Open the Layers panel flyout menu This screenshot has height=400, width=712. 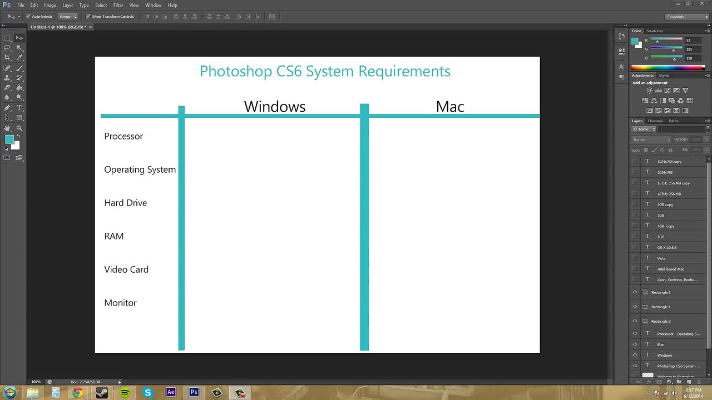click(707, 121)
